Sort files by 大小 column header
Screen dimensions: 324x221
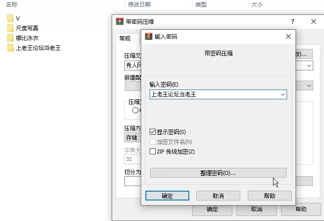[257, 4]
